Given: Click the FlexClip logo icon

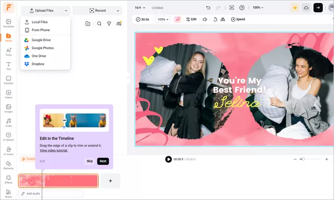Looking at the screenshot, I should tap(8, 8).
